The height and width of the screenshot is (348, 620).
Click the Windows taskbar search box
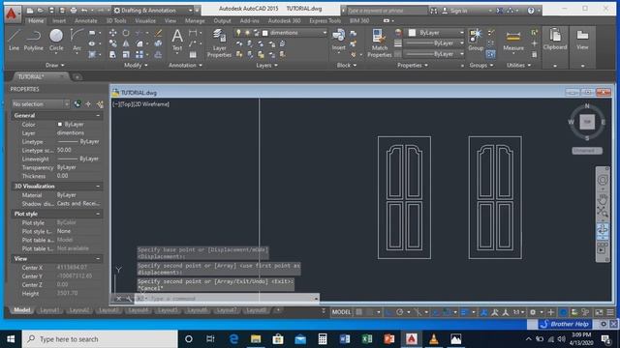pos(100,339)
